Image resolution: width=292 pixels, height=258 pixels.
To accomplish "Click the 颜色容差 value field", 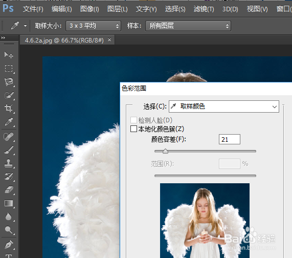I will click(x=230, y=139).
